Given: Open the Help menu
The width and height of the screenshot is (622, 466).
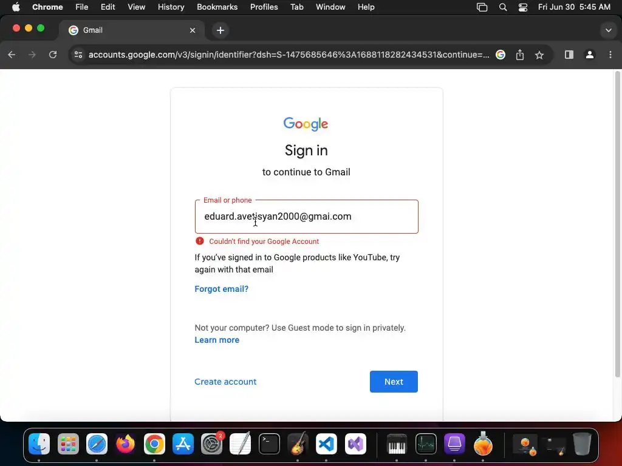Looking at the screenshot, I should (x=366, y=7).
